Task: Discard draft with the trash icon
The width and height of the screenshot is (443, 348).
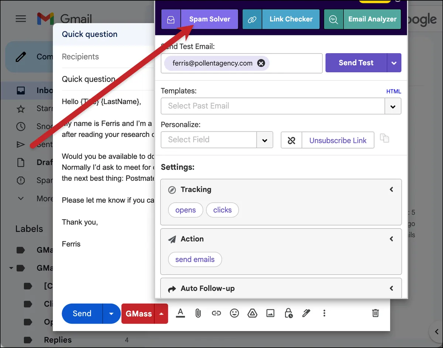Action: tap(375, 313)
